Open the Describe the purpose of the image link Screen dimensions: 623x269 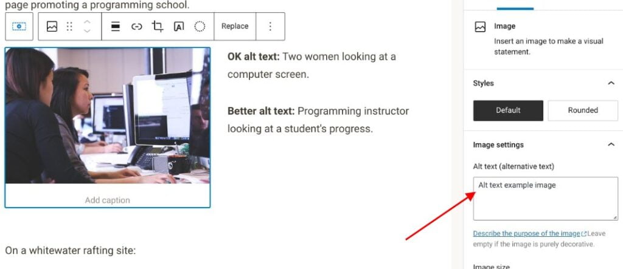coord(527,233)
